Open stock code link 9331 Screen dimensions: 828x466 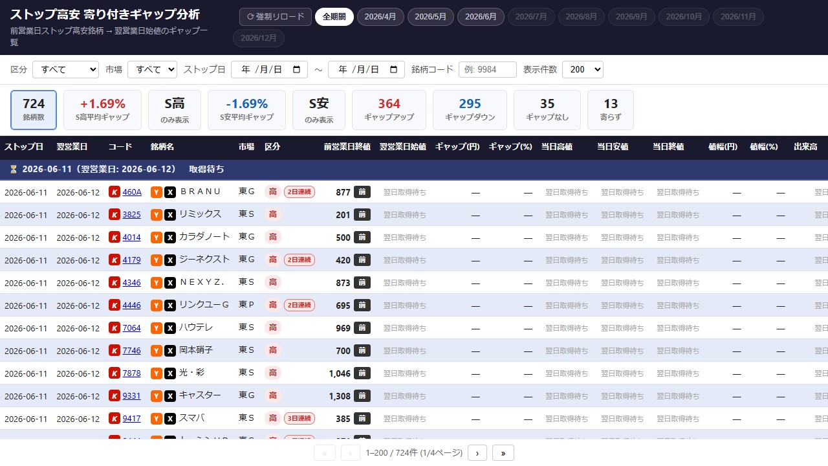point(131,395)
